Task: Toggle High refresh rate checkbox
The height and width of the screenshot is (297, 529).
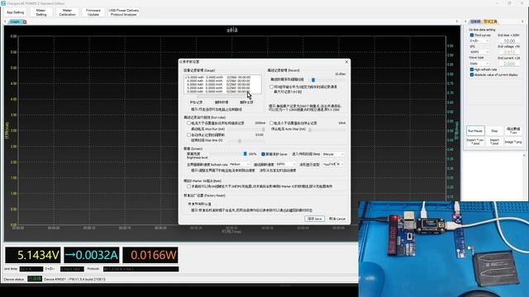Action: click(x=472, y=69)
